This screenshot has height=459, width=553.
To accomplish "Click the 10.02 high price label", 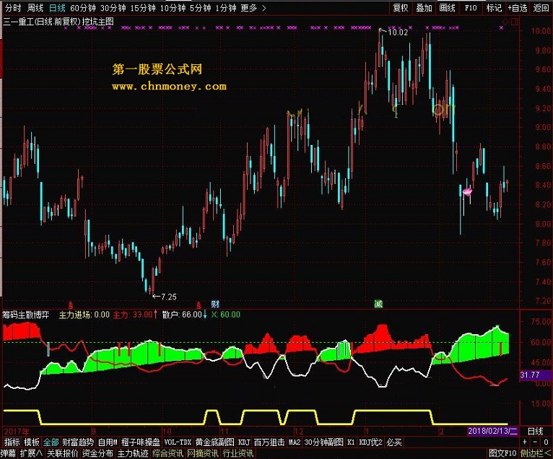I will [398, 32].
